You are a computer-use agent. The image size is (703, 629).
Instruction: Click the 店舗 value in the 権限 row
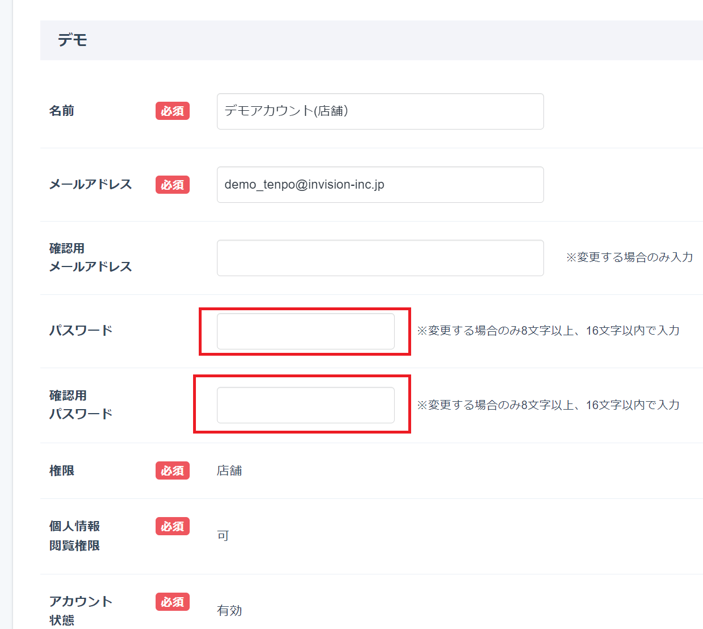coord(229,470)
